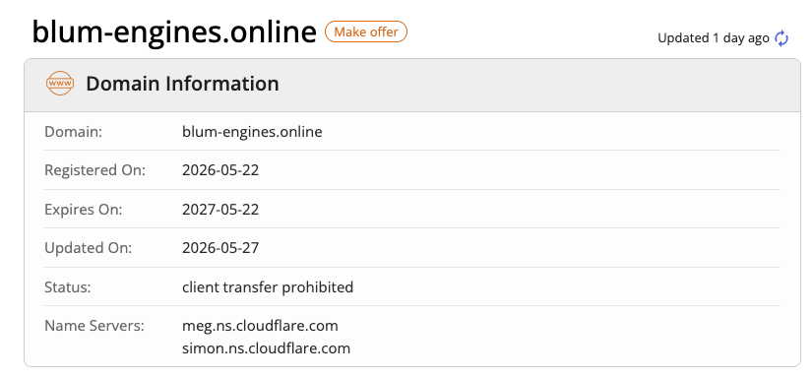The width and height of the screenshot is (812, 378).
Task: Click the client transfer prohibited status
Action: click(x=268, y=286)
